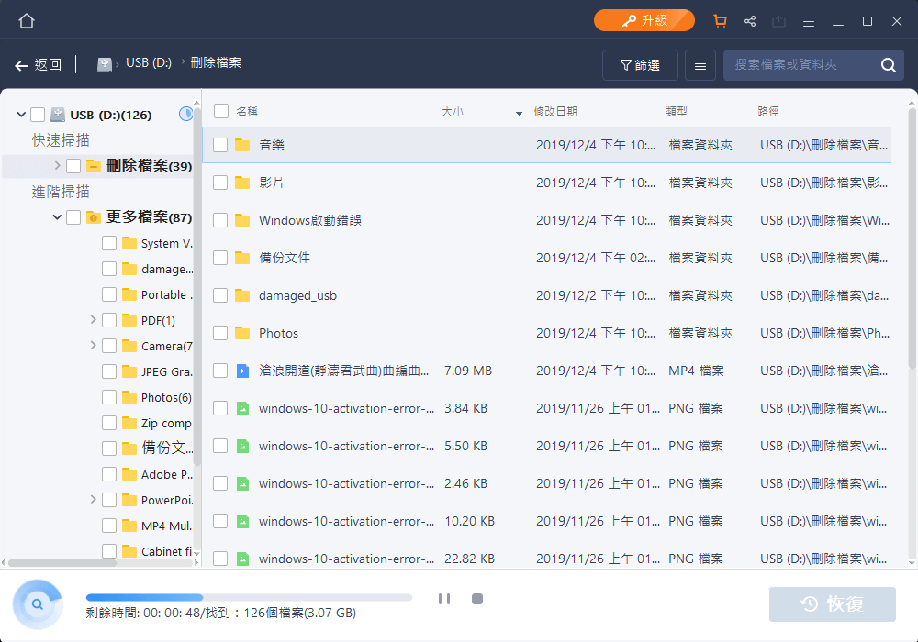Open the 篩選 filter button
918x642 pixels.
click(x=640, y=65)
